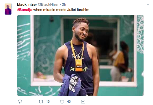
Task: Open black_nizer's profile avatar
Action: coord(8,9)
